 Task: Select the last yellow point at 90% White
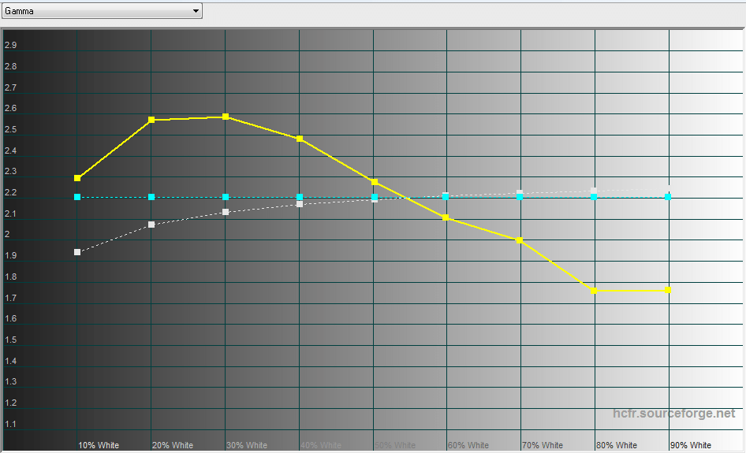(x=669, y=290)
